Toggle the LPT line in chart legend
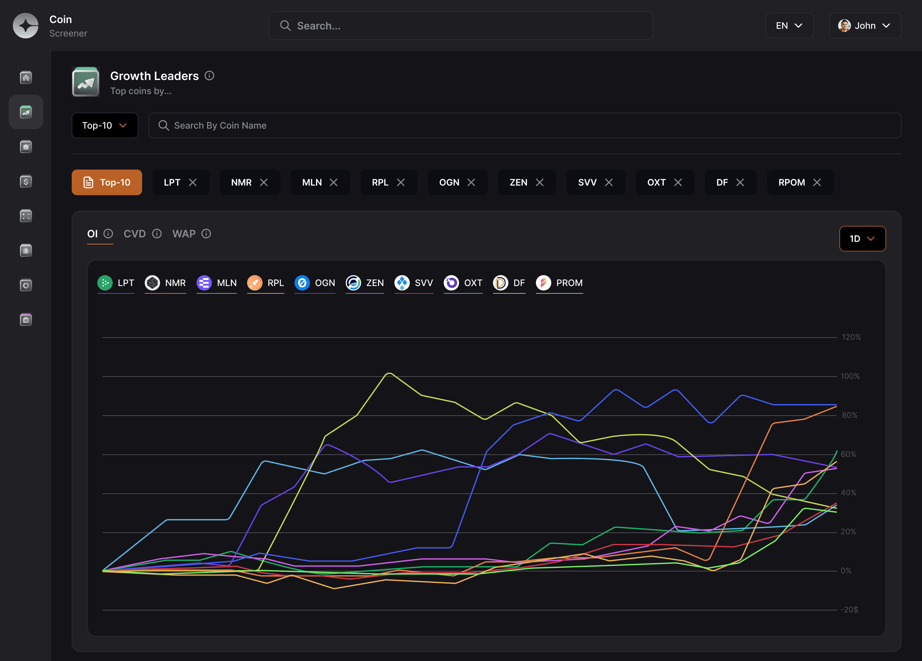The width and height of the screenshot is (922, 661). pyautogui.click(x=116, y=283)
